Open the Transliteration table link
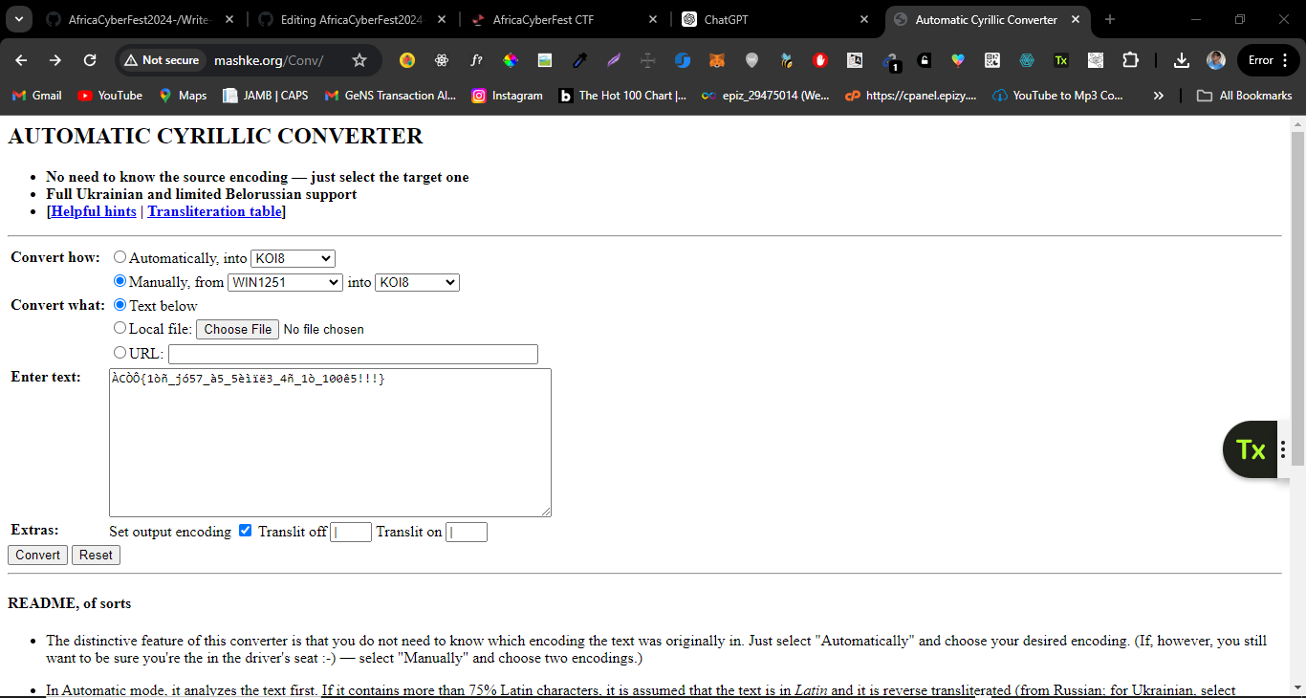This screenshot has width=1306, height=698. [x=214, y=211]
